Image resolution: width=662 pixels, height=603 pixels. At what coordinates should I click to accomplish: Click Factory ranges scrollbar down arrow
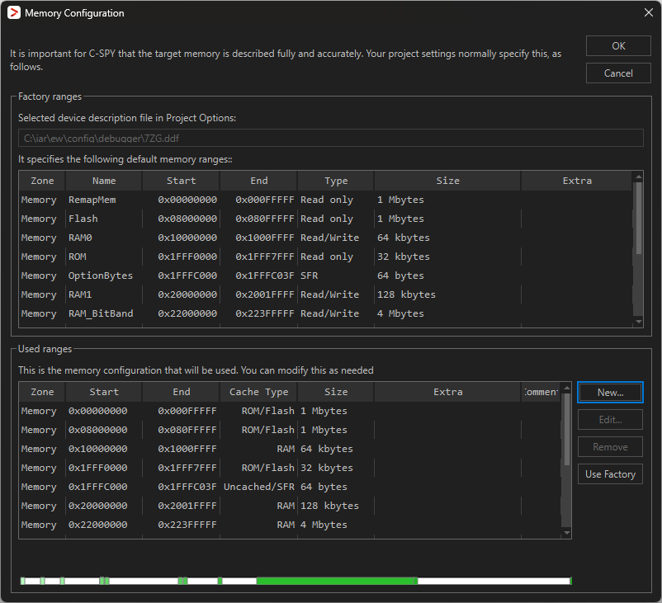click(638, 322)
